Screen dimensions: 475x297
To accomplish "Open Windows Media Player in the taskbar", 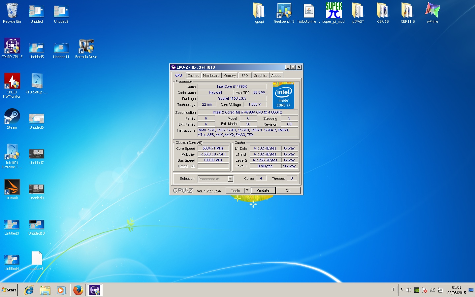I will [x=61, y=290].
